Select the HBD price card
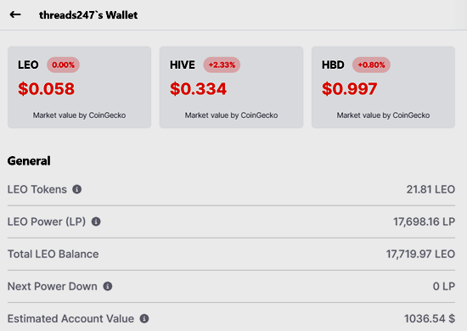Image resolution: width=467 pixels, height=331 pixels. click(x=383, y=87)
